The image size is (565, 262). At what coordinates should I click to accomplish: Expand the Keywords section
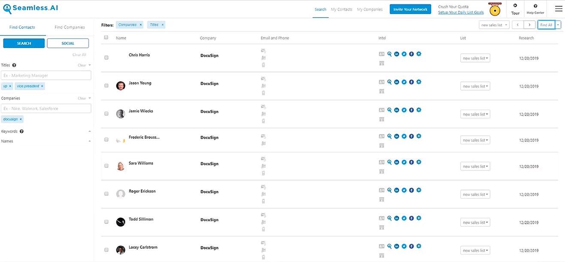click(90, 131)
